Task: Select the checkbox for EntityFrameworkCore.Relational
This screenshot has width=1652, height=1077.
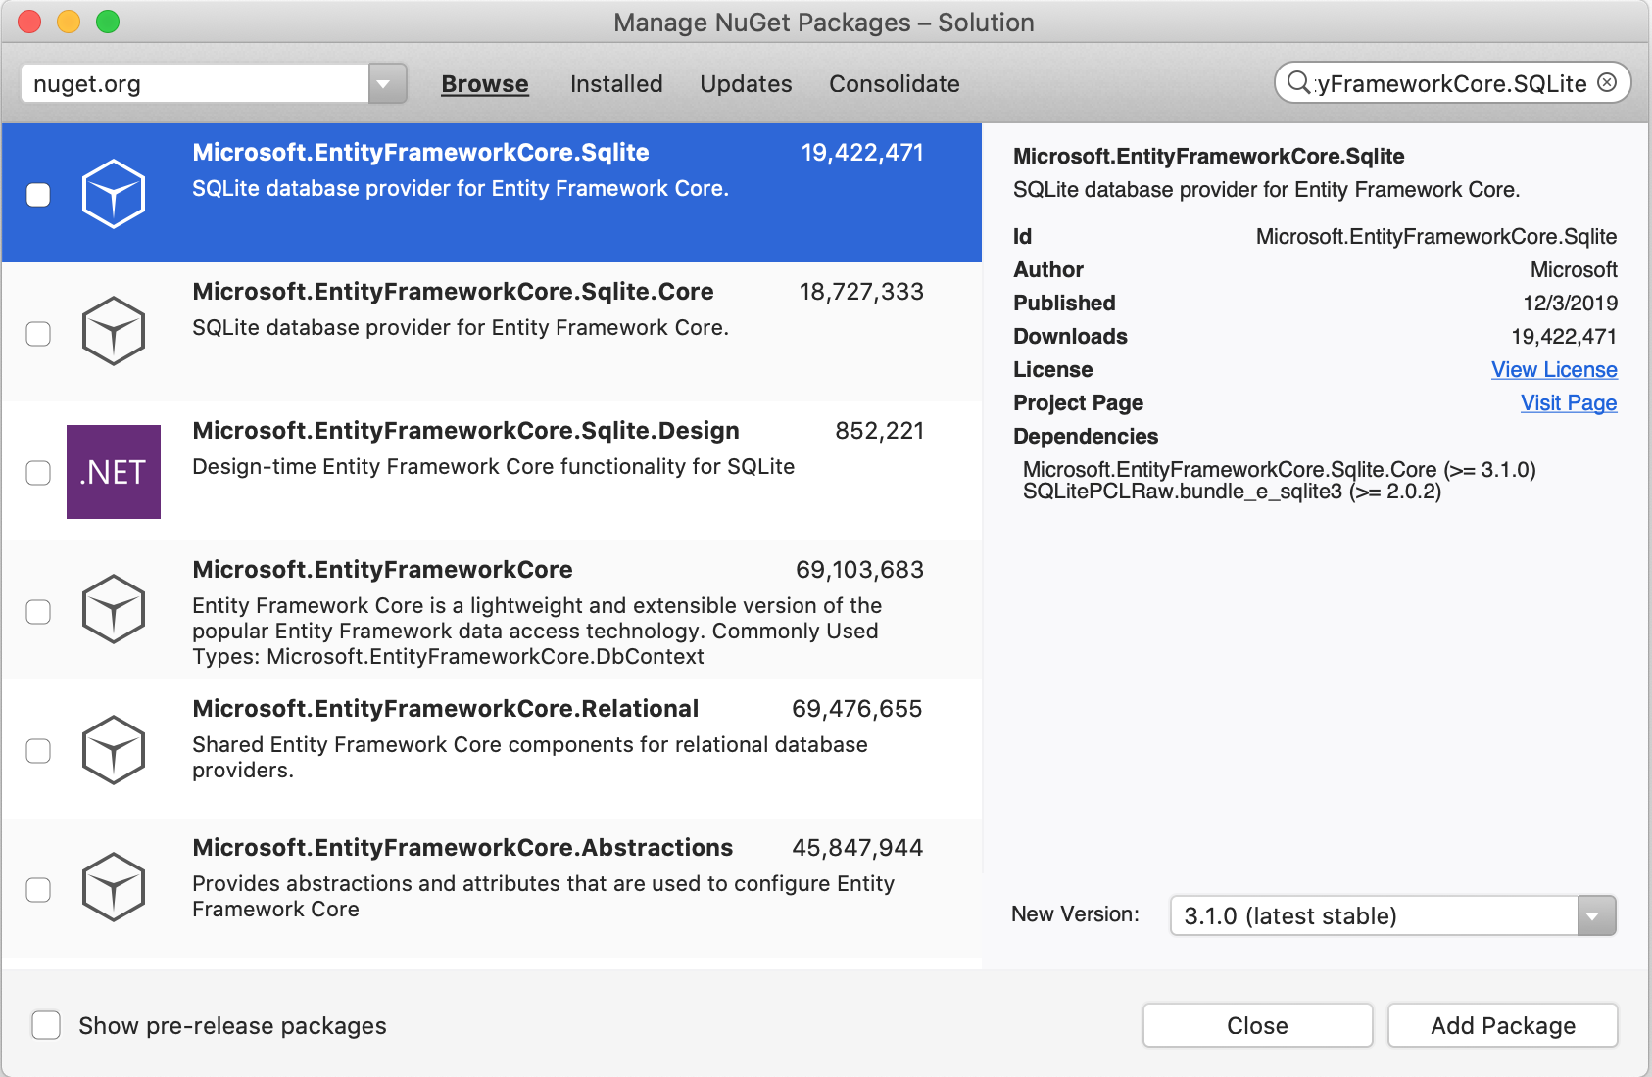Action: (x=38, y=752)
